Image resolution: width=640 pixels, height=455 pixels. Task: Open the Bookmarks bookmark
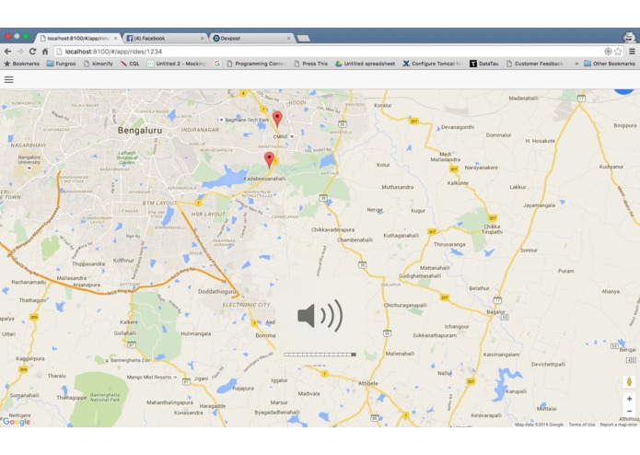pyautogui.click(x=22, y=64)
